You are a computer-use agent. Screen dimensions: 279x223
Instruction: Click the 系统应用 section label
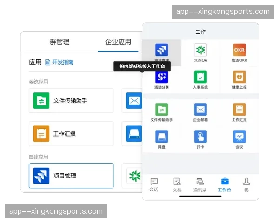point(39,82)
